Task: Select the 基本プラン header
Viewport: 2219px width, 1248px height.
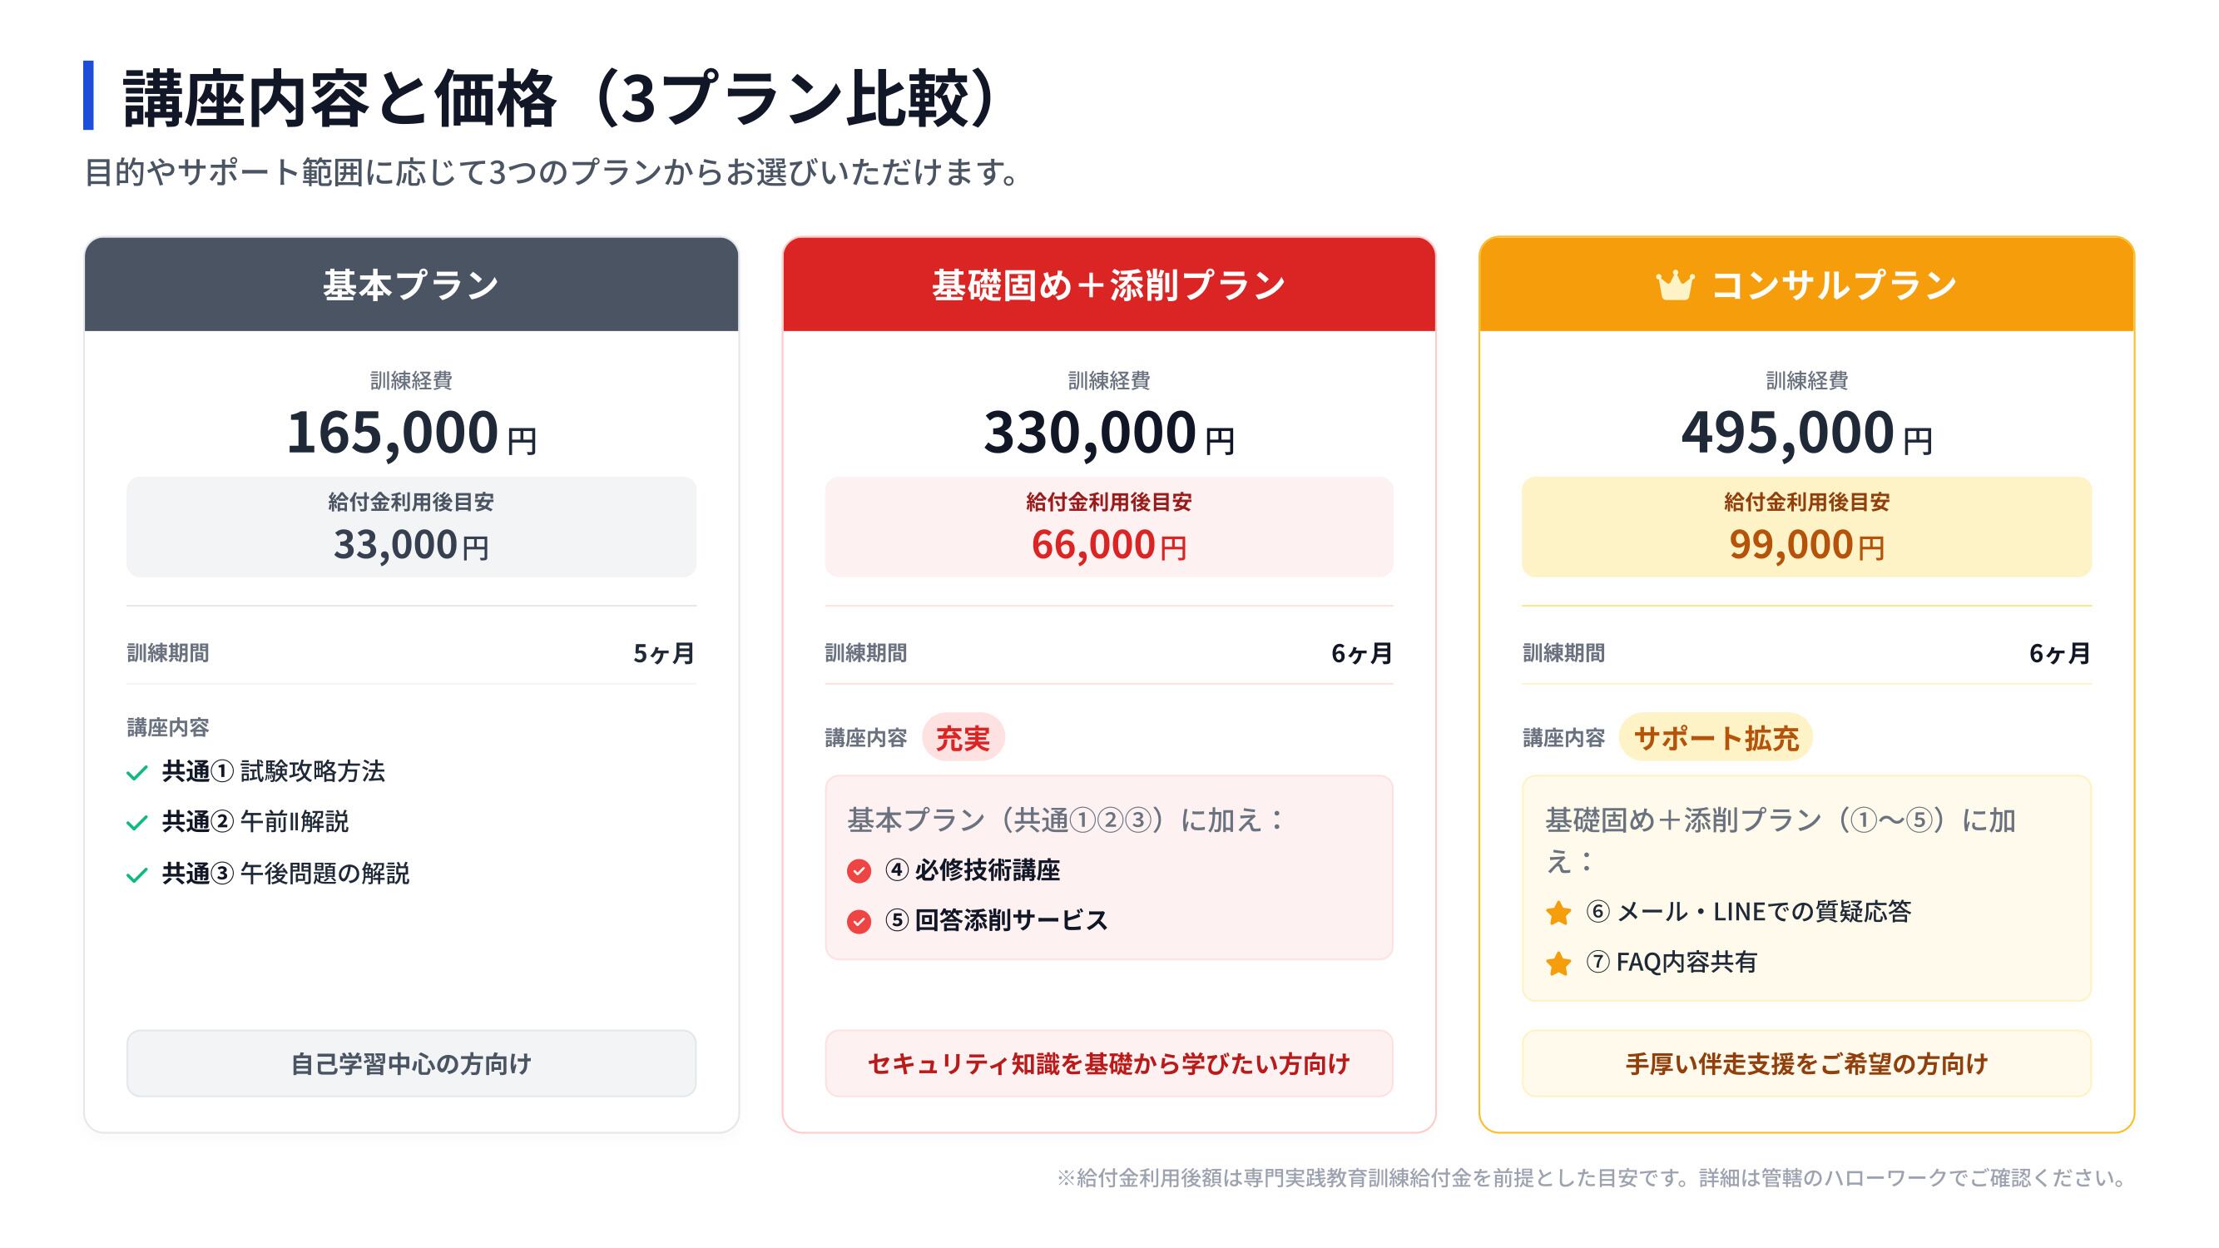Action: point(411,285)
